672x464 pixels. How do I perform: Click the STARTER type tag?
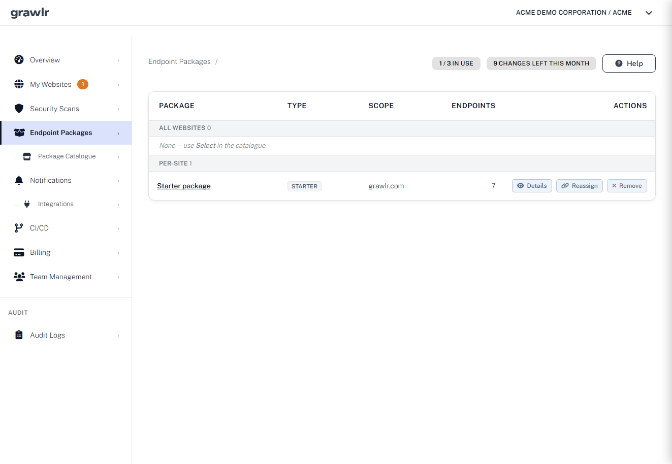point(304,186)
